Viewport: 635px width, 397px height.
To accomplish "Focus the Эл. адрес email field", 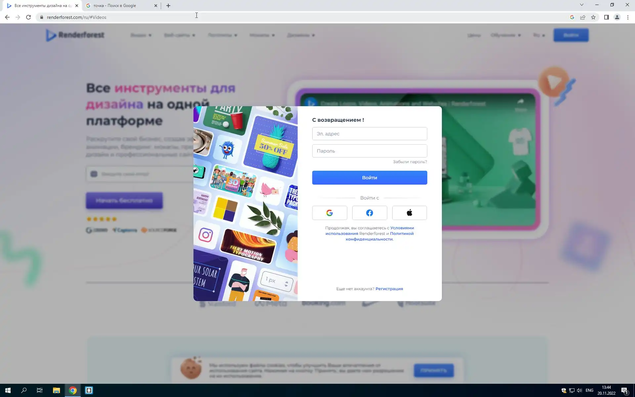I will 369,134.
